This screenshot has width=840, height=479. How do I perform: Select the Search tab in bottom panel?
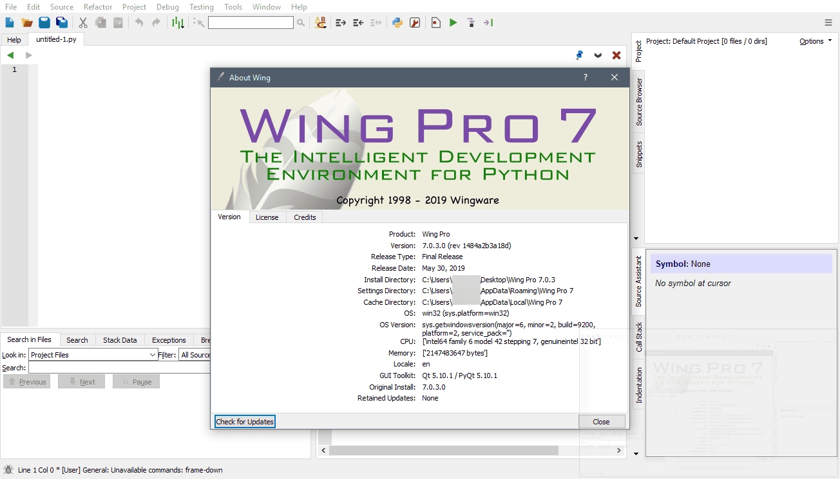[x=77, y=340]
